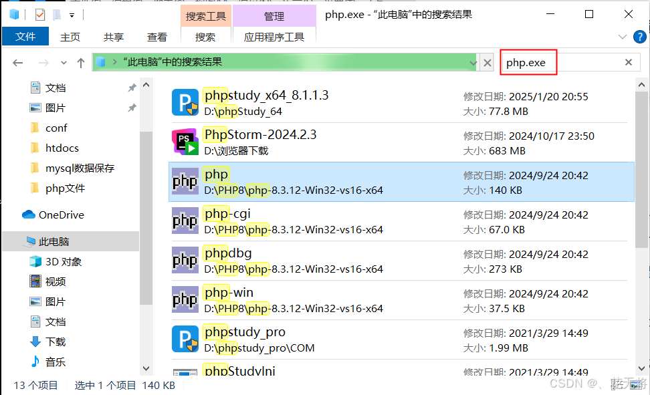This screenshot has height=395, width=650.
Task: Click the 管理 contextual tab header
Action: click(x=274, y=16)
